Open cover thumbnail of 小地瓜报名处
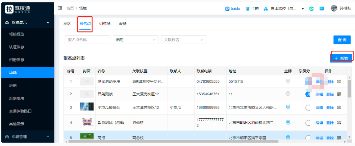Image resolution: width=355 pixels, height=146 pixels. coord(87,106)
